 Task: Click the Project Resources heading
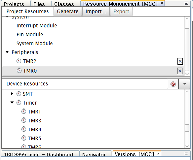(27, 12)
